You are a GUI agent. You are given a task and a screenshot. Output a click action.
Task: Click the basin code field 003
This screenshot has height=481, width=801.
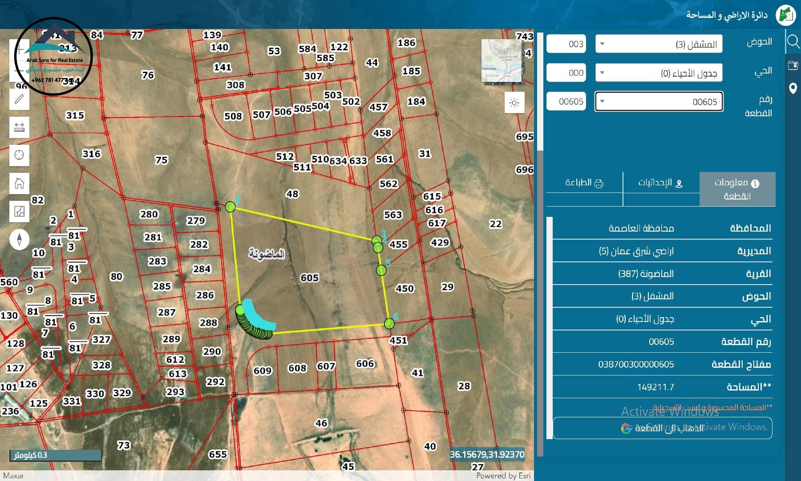[x=566, y=44]
